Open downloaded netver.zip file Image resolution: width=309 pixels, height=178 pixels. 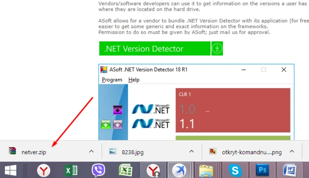coord(34,152)
